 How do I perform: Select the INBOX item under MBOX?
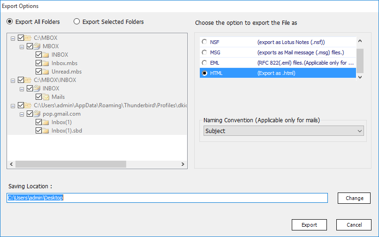tap(60, 55)
